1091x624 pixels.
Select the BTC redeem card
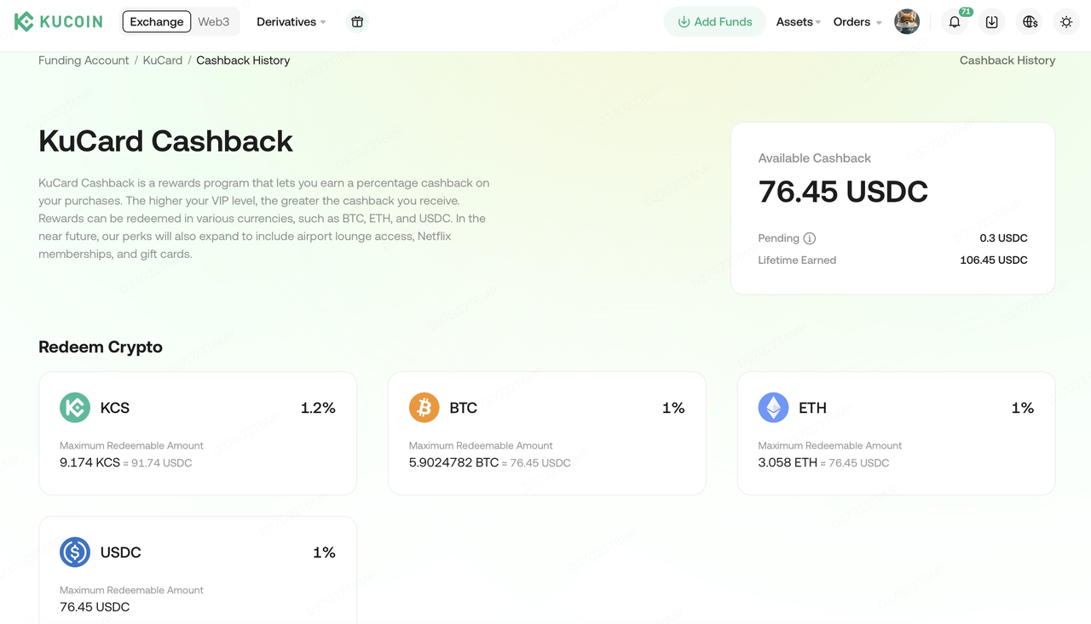coord(546,433)
